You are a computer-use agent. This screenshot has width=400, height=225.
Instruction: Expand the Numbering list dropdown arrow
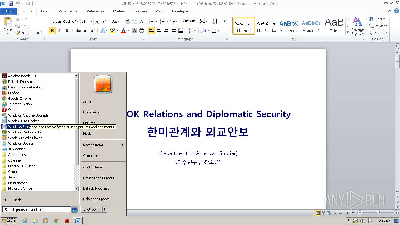[x=168, y=22]
